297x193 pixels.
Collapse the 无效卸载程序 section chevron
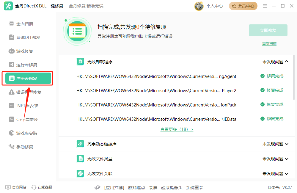coord(287,62)
